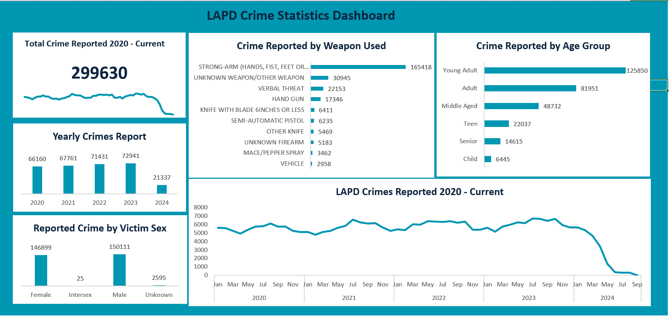The height and width of the screenshot is (317, 669).
Task: Click the 125850 Young Adult value
Action: pyautogui.click(x=637, y=71)
